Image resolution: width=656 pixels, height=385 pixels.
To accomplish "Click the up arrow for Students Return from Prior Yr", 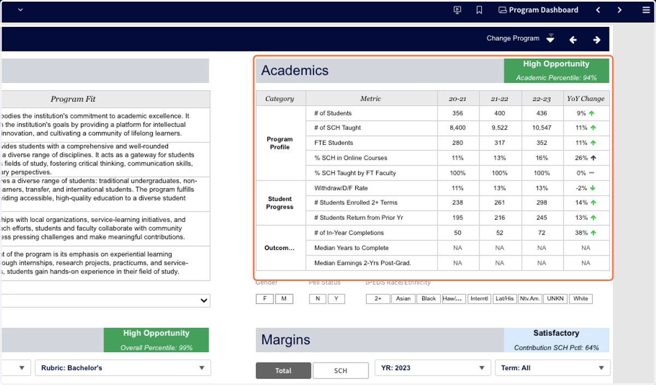I will (x=593, y=218).
